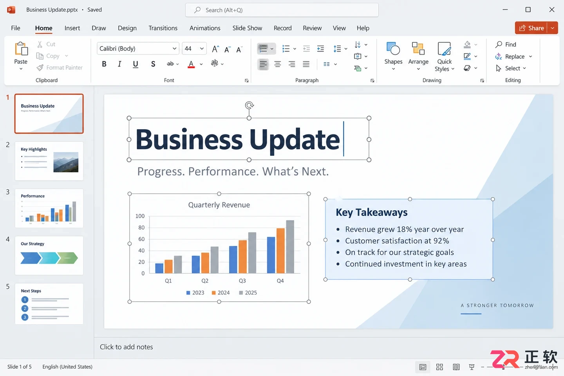564x376 pixels.
Task: Click the Shape Fill paint bucket
Action: click(467, 44)
